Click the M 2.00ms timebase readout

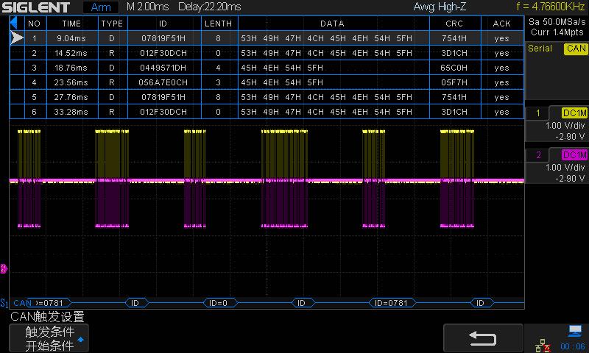coord(149,7)
